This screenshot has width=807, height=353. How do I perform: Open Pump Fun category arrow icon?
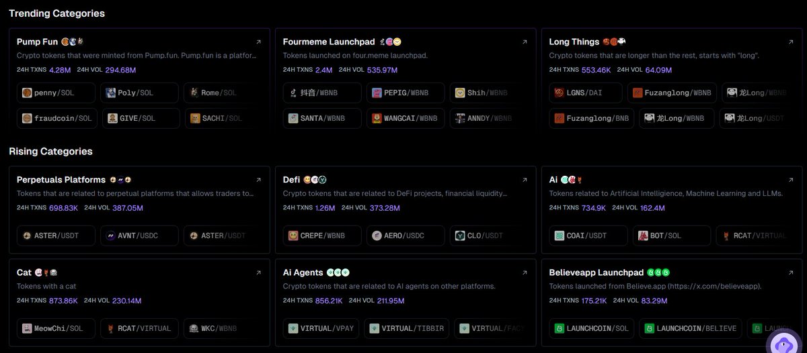coord(258,42)
